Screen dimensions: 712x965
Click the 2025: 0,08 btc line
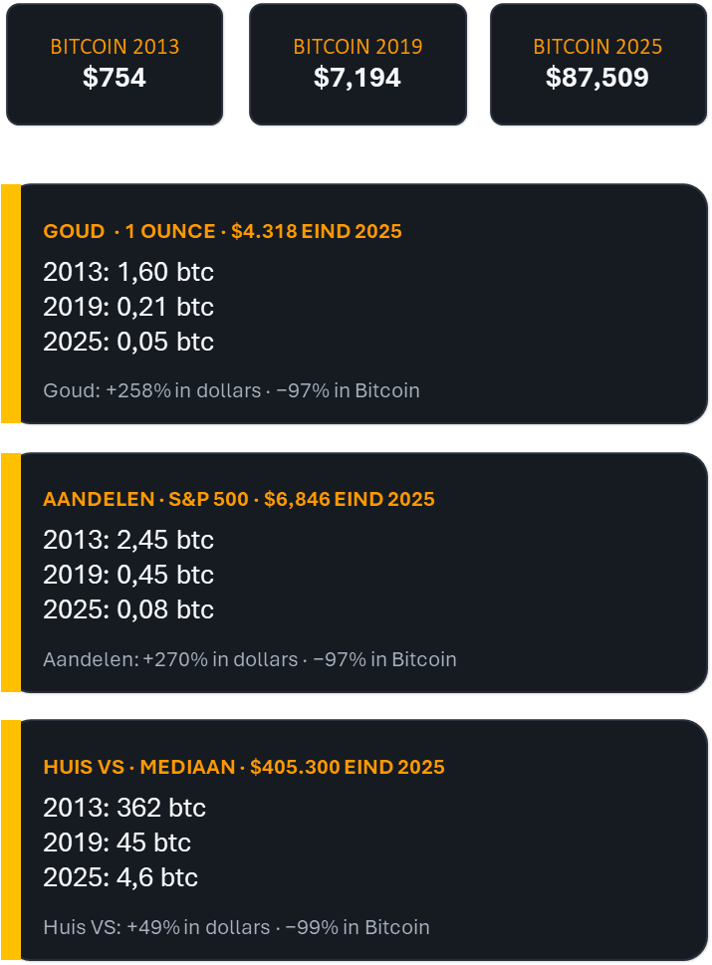tap(128, 609)
